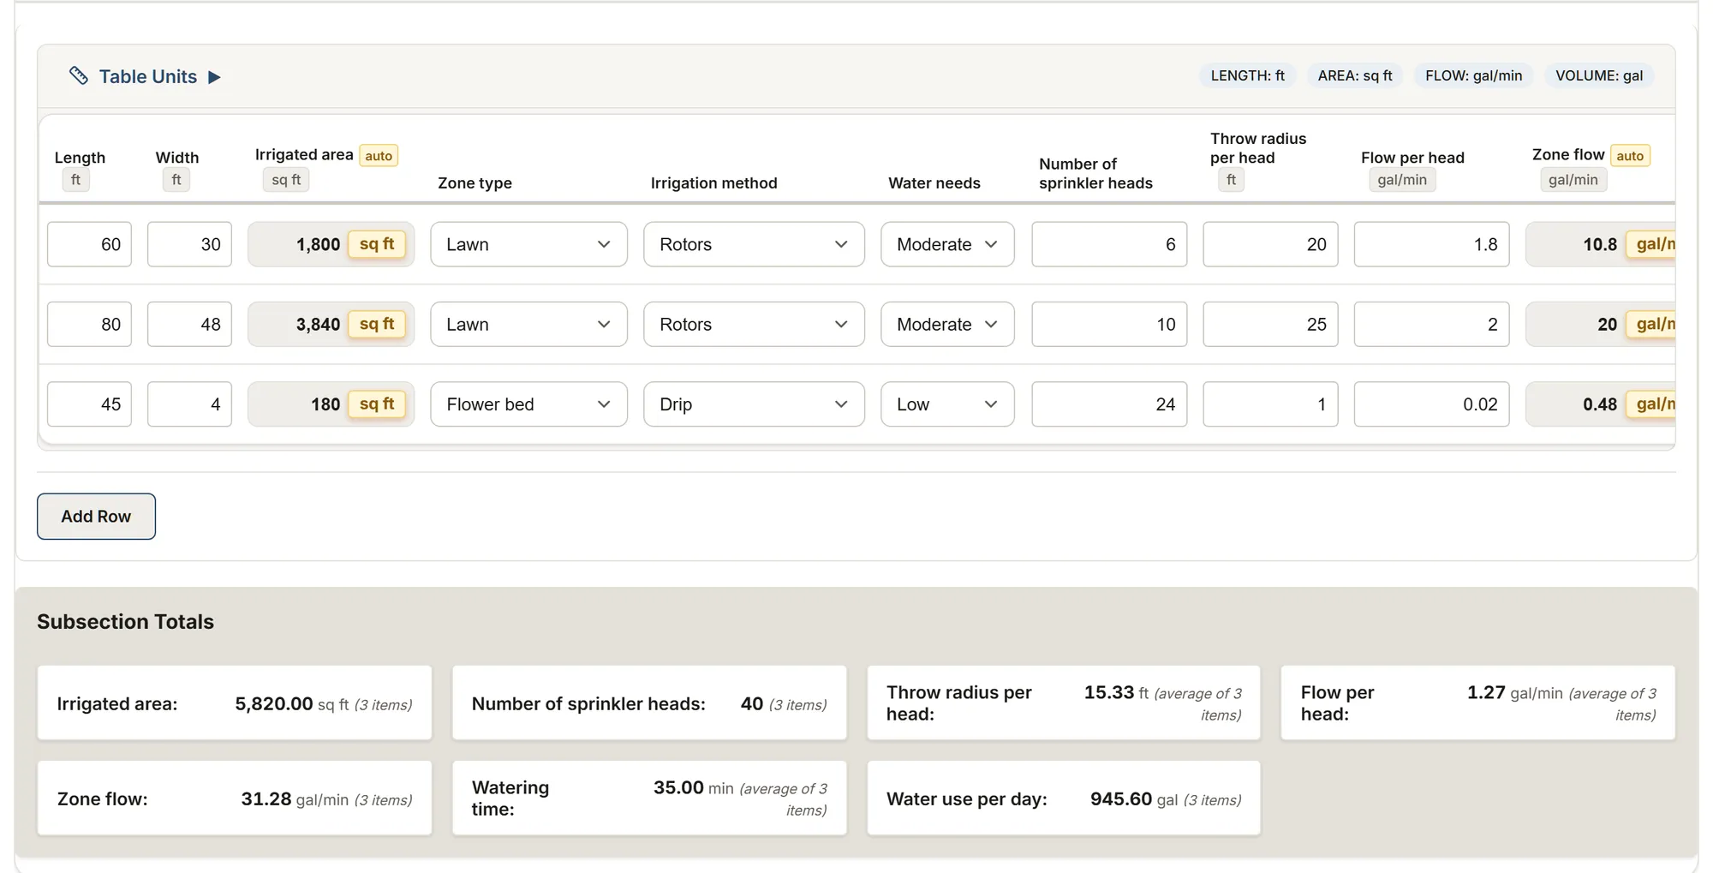Image resolution: width=1713 pixels, height=873 pixels.
Task: Click the sq ft unit badge beside 1,800
Action: 377,244
